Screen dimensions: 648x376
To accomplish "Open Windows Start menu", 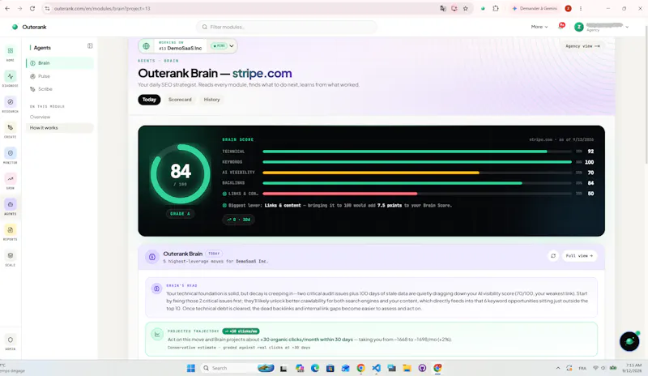I will click(191, 368).
